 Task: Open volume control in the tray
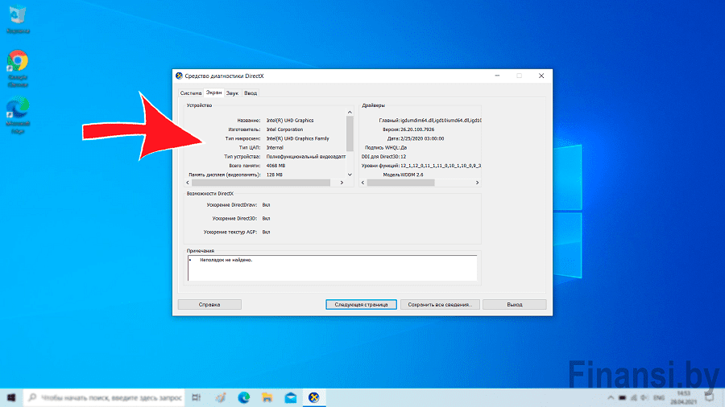click(x=644, y=397)
